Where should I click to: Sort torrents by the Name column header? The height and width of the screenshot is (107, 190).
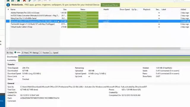tap(13, 10)
